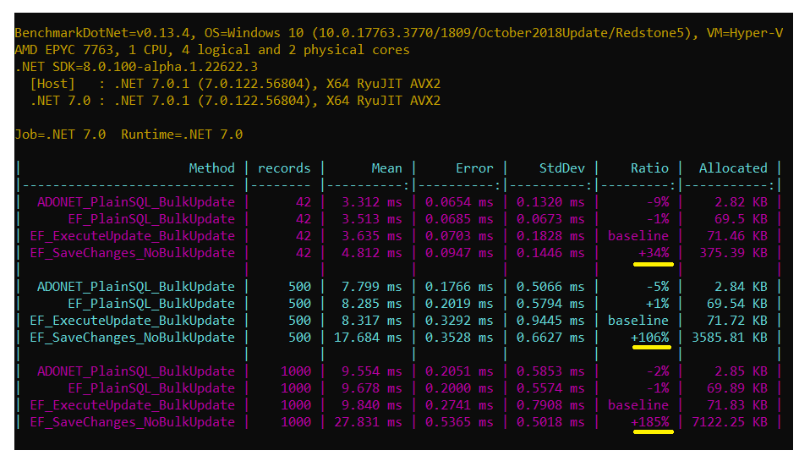810x467 pixels.
Task: Click the Ratio column header
Action: tap(649, 168)
